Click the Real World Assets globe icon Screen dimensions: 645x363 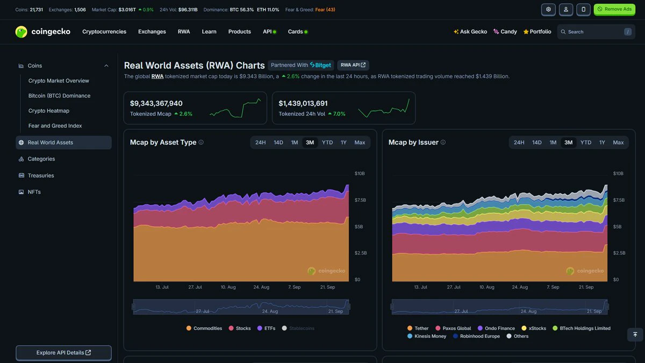click(21, 142)
